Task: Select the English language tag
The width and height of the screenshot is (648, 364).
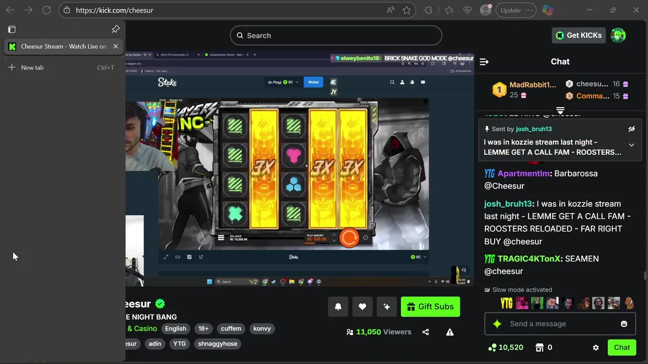Action: [176, 329]
